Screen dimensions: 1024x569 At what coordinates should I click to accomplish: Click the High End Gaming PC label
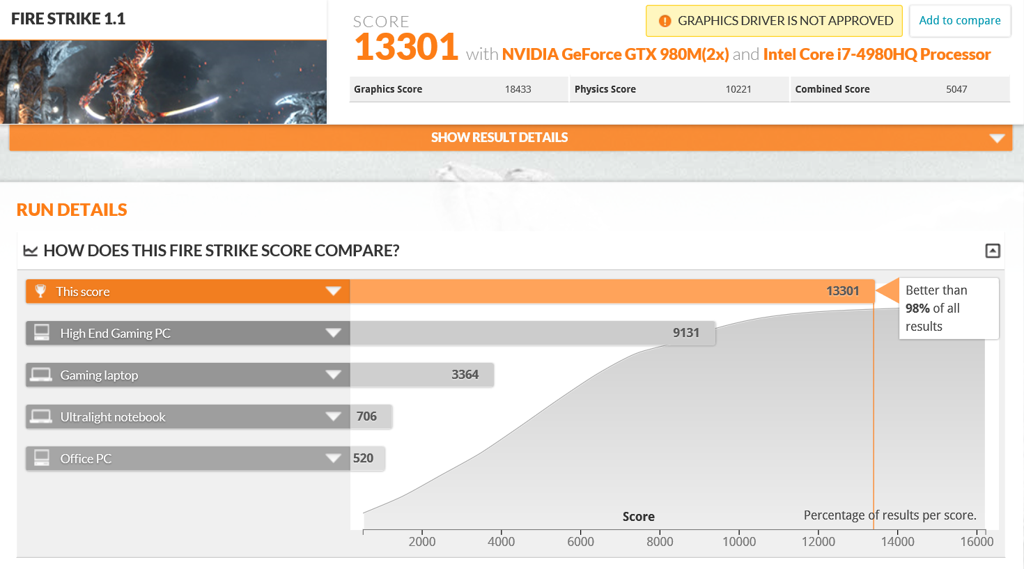tap(116, 334)
